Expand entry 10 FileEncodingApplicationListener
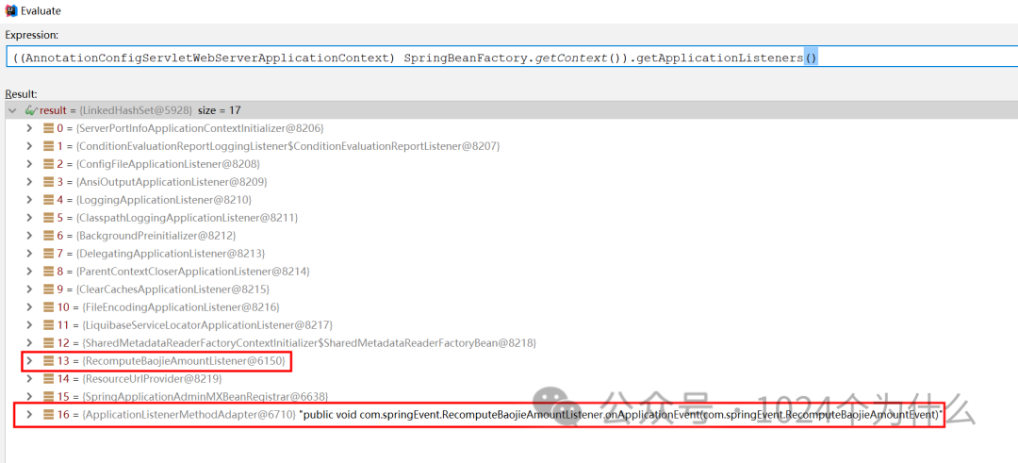This screenshot has height=463, width=1018. click(x=29, y=306)
